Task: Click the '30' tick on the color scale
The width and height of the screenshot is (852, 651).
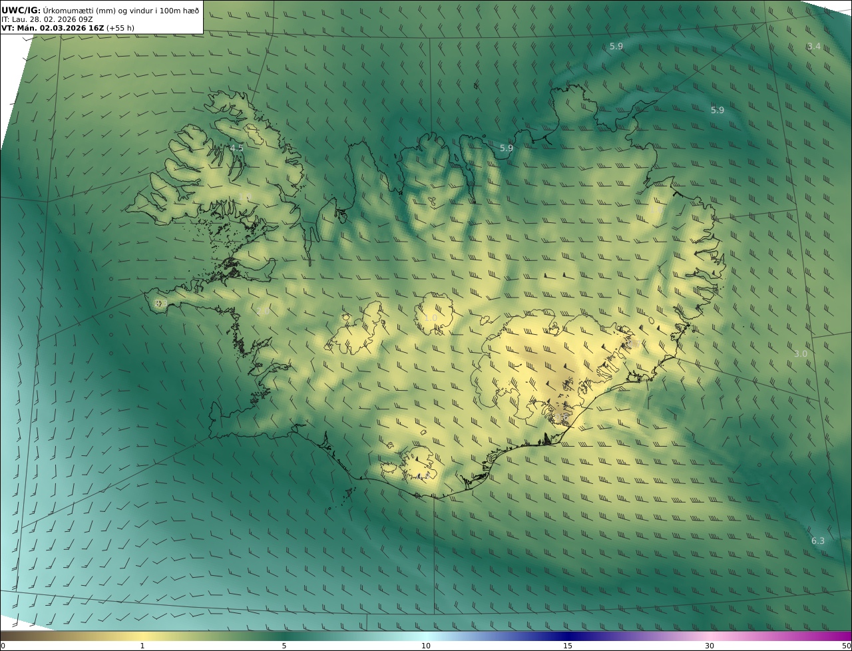Action: (710, 646)
